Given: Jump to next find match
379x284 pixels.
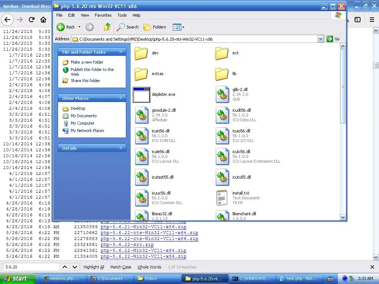Looking at the screenshot, I should (75, 267).
